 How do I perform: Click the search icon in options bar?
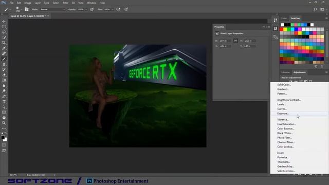coord(315,9)
